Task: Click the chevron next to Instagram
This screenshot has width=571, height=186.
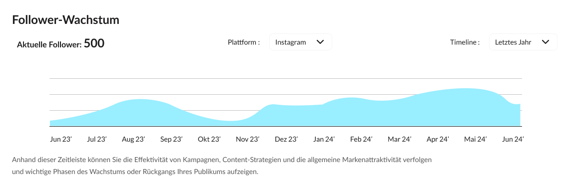Action: point(320,42)
